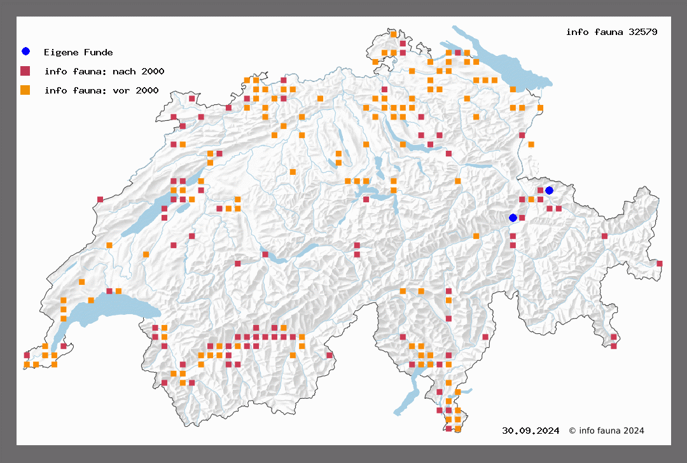Click the lower-left blue map dot
Image resolution: width=687 pixels, height=463 pixels.
point(513,218)
